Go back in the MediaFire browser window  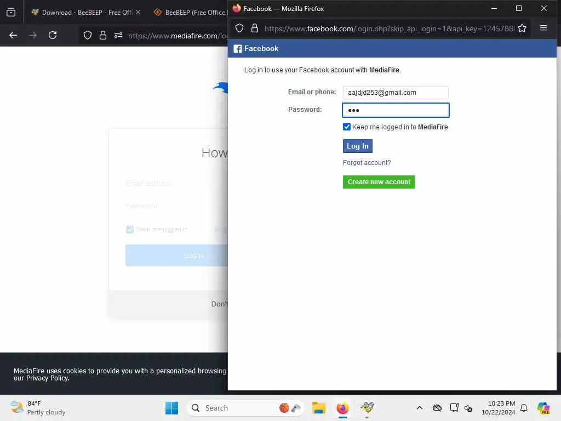pyautogui.click(x=13, y=35)
